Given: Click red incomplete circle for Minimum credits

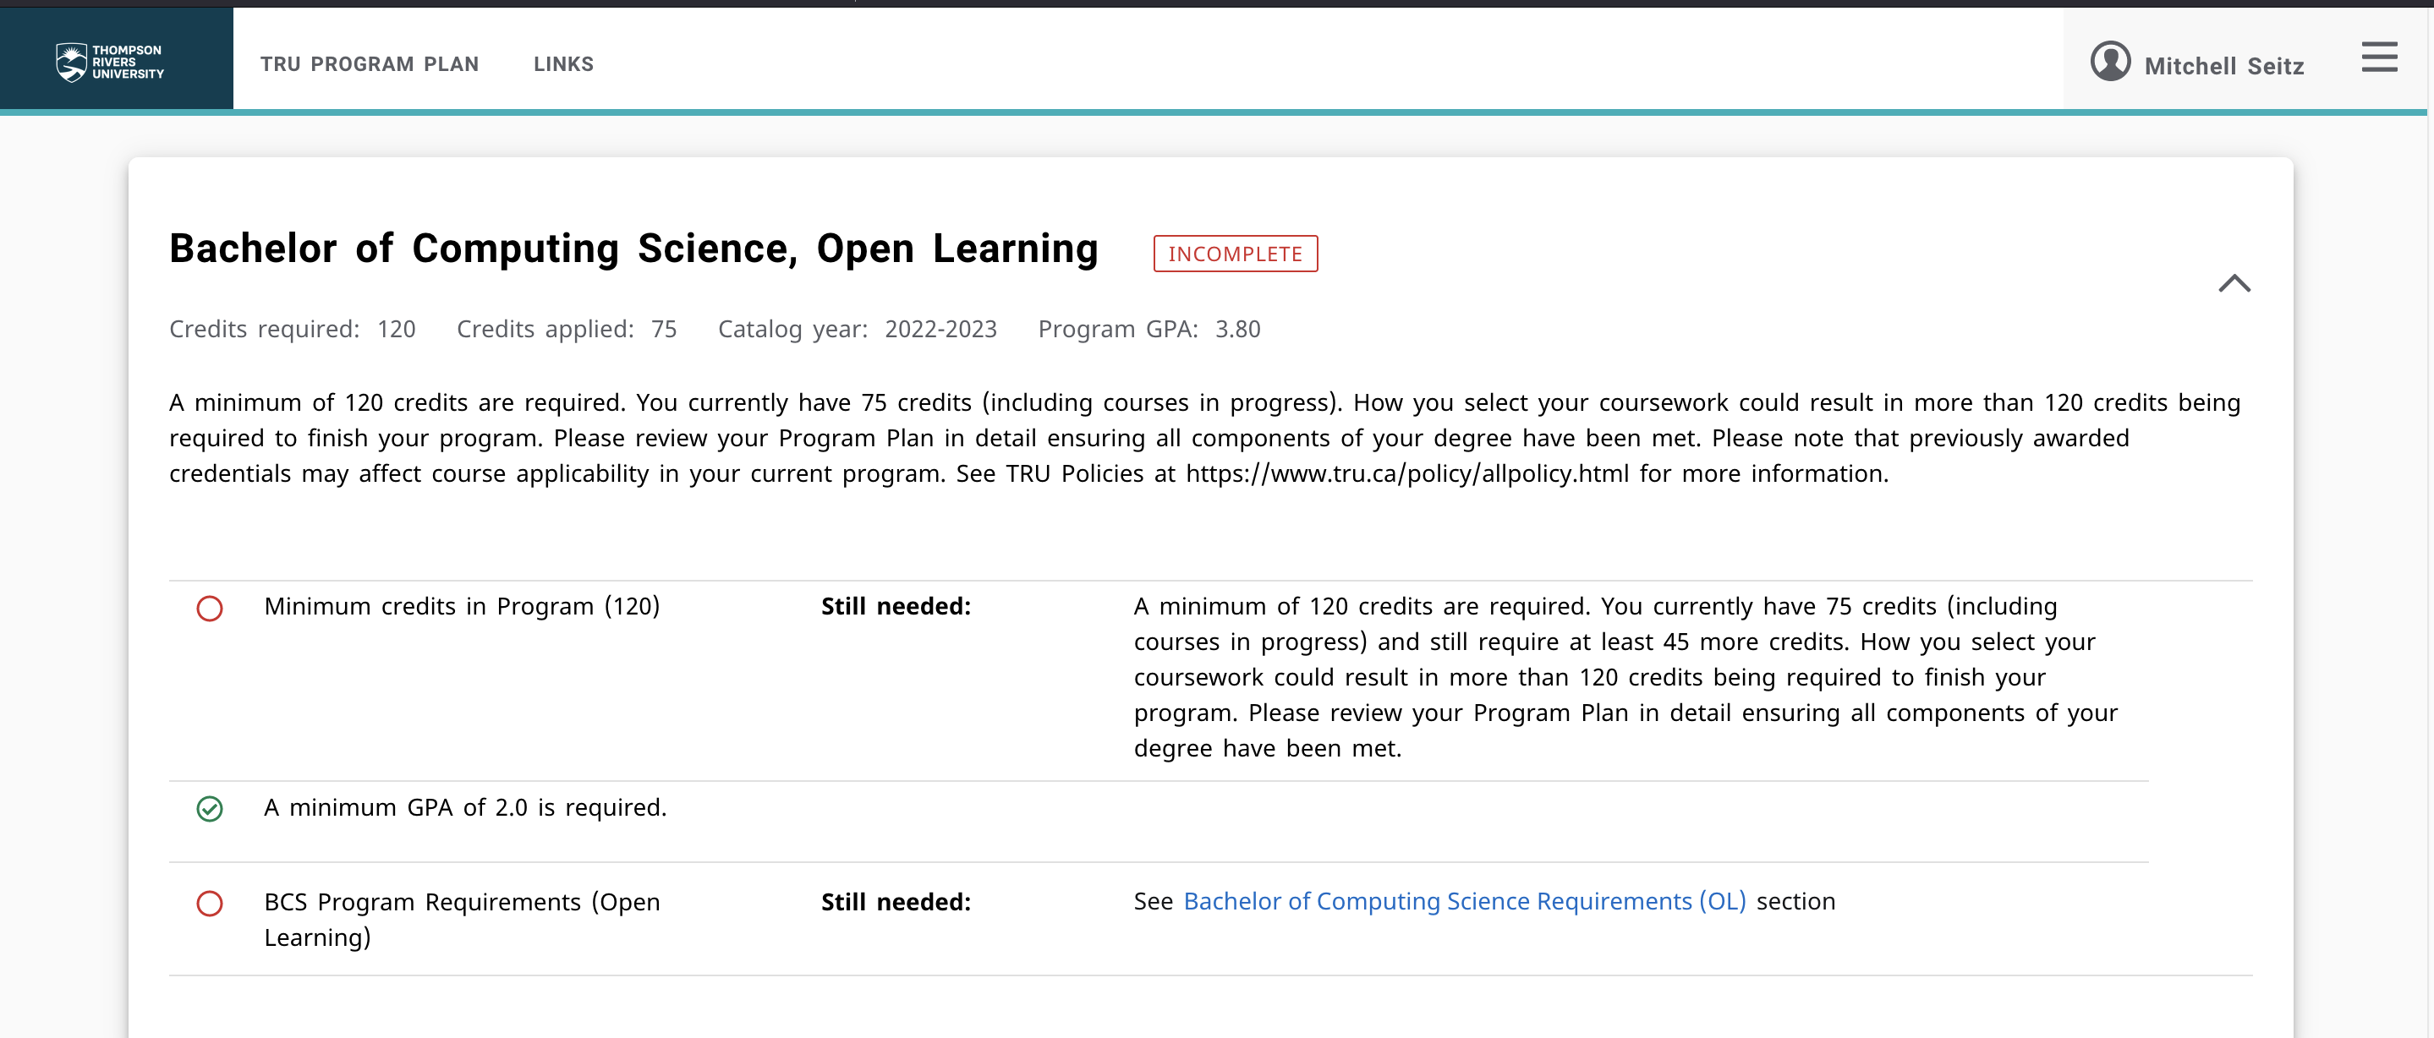Looking at the screenshot, I should point(210,609).
